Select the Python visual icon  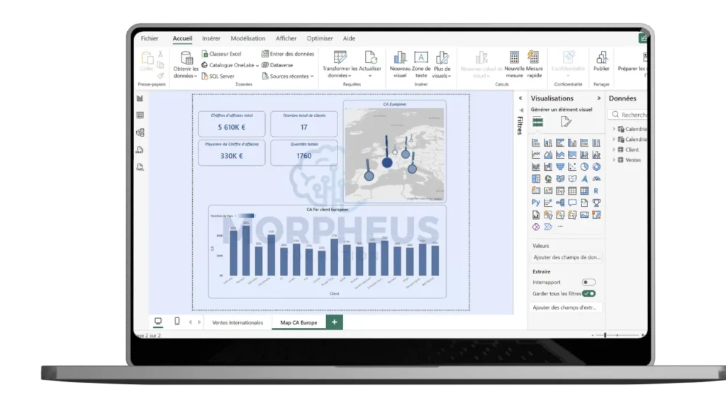tap(535, 202)
